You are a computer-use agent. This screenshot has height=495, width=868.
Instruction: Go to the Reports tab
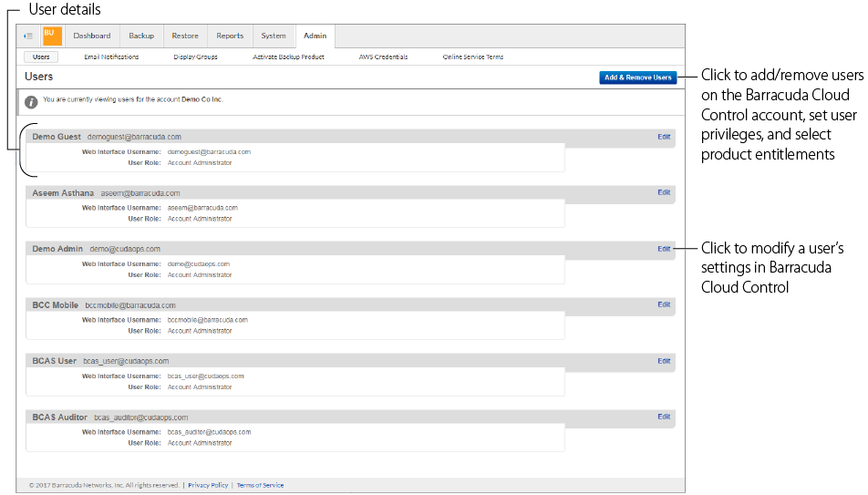pyautogui.click(x=230, y=36)
